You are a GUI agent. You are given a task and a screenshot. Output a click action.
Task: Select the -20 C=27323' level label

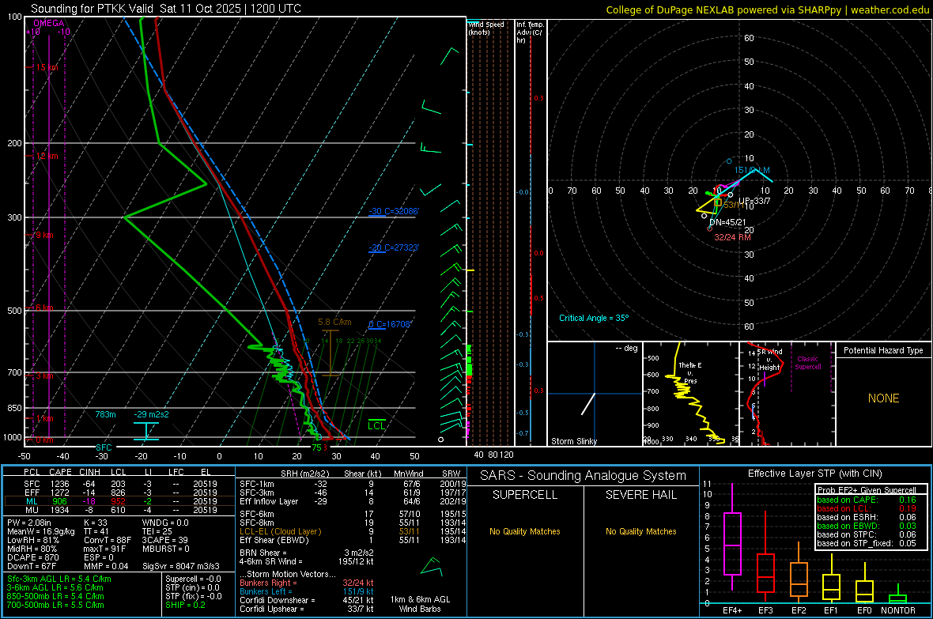394,247
